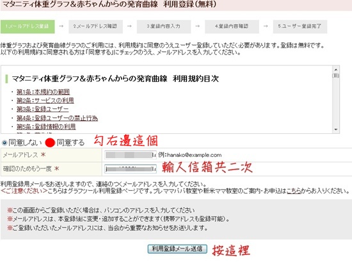352x262 pixels.
Task: Click the <ご注意ください> notice text
Action: point(24,191)
